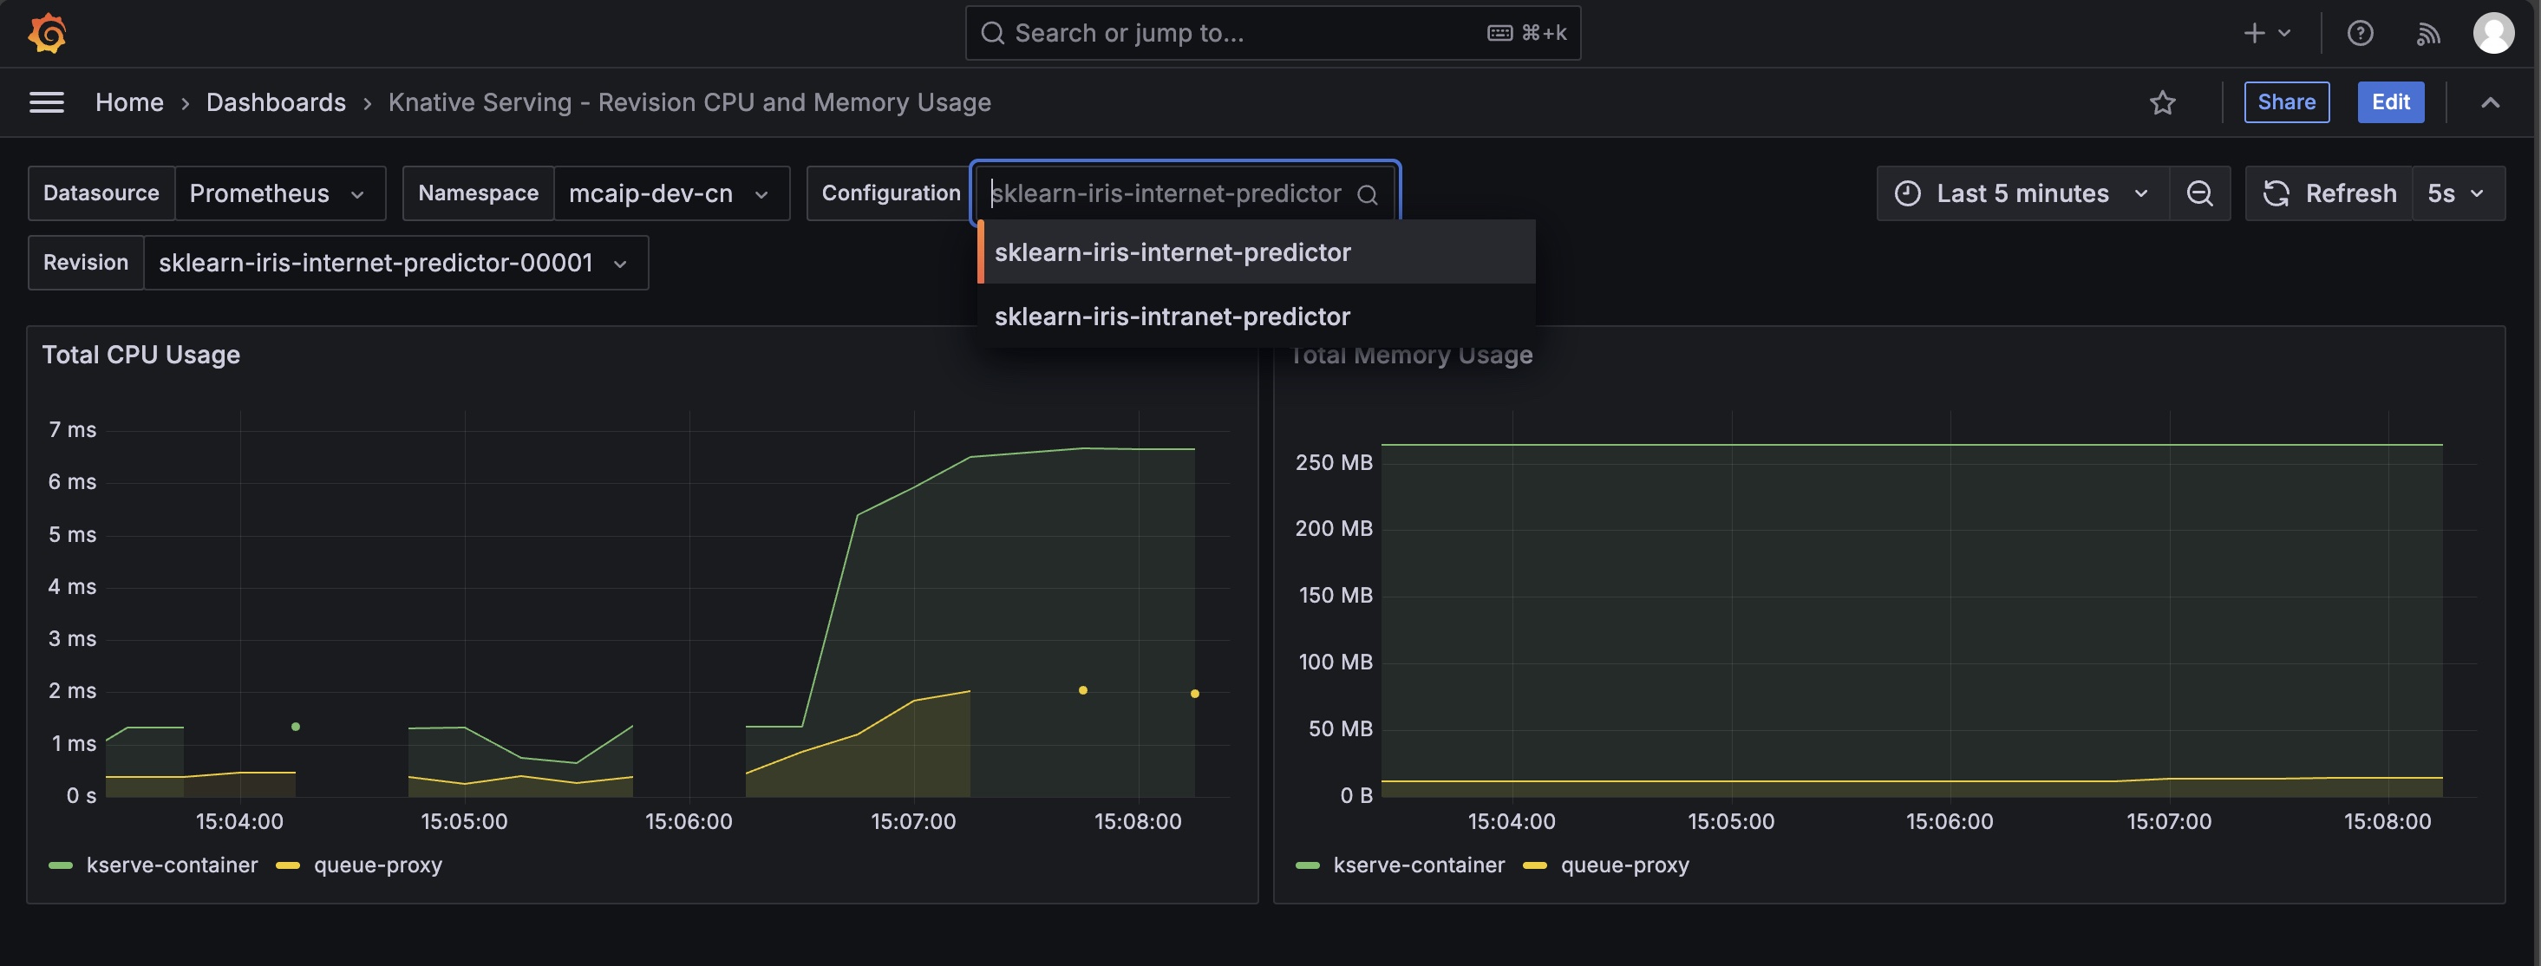Click the Share button
This screenshot has width=2541, height=966.
2285,102
